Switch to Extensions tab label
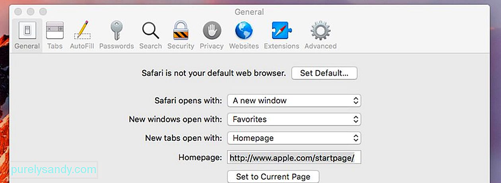 tap(282, 46)
